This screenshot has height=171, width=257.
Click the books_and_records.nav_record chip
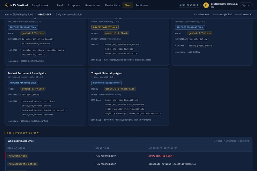pyautogui.click(x=122, y=45)
